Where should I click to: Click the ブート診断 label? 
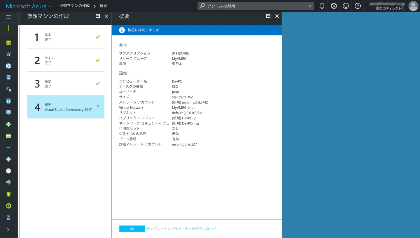point(128,139)
